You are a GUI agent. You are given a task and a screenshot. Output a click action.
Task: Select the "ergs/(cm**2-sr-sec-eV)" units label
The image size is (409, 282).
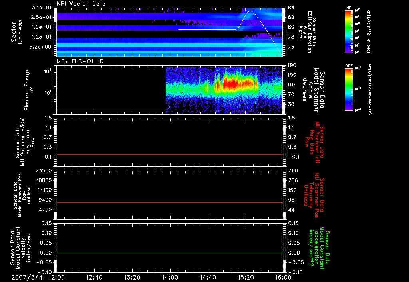pyautogui.click(x=369, y=90)
